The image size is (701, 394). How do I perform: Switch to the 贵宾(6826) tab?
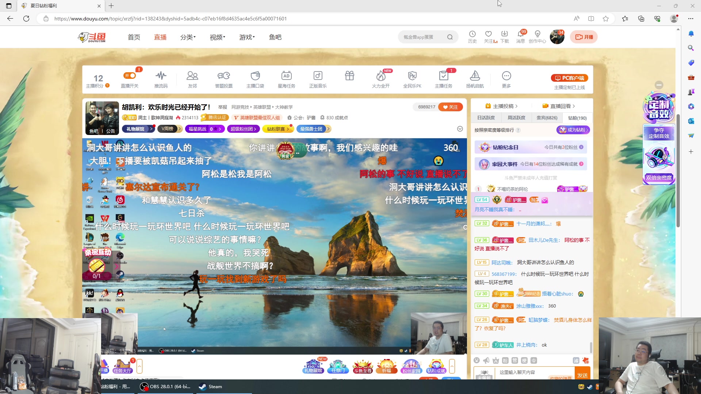point(547,118)
